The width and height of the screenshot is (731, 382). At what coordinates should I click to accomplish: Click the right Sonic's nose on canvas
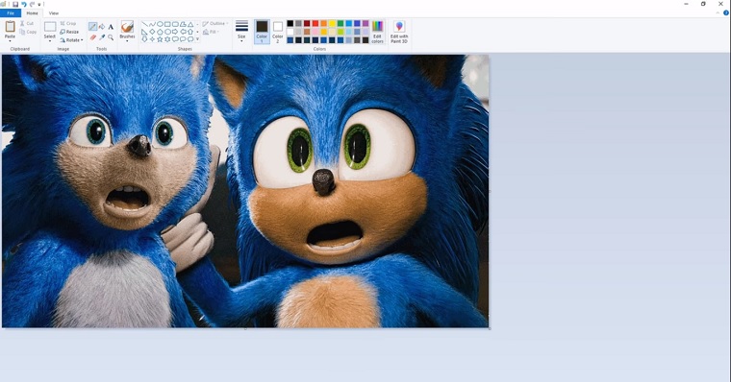click(x=323, y=181)
